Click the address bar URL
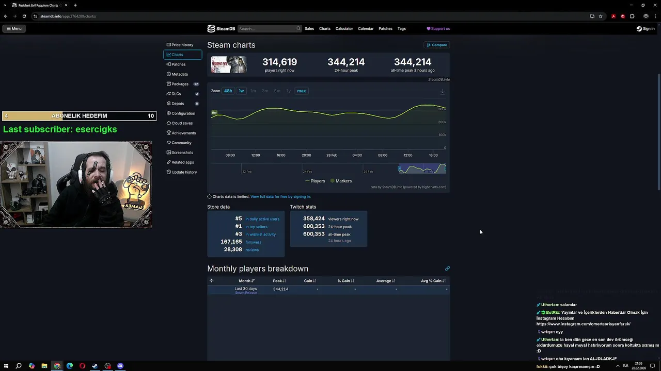This screenshot has width=661, height=371. [69, 16]
